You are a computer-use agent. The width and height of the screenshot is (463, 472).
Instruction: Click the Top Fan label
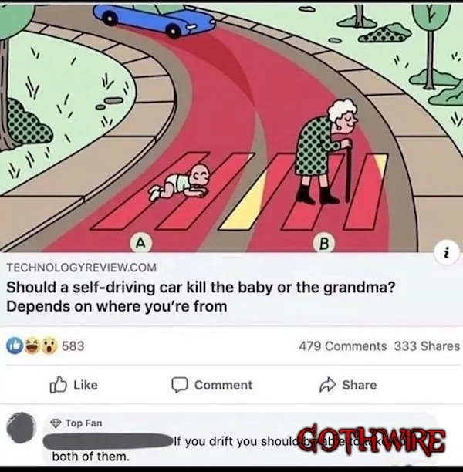click(84, 423)
